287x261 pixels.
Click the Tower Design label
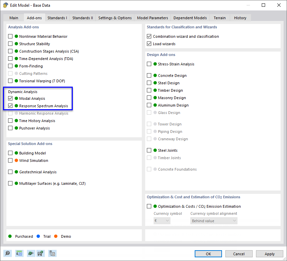point(170,124)
